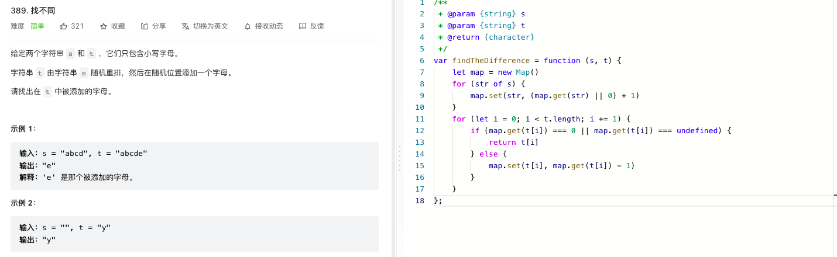Viewport: 837px width, 257px height.
Task: Click the 难度 difficulty label
Action: [18, 26]
